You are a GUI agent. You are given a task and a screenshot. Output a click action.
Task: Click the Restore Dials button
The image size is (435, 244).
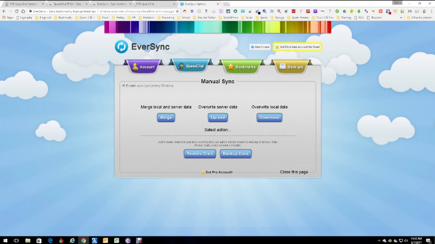click(200, 154)
